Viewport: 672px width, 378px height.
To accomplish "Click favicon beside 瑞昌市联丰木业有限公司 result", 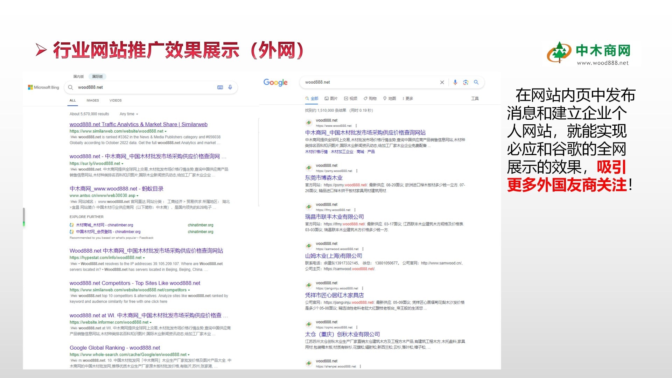I will (x=309, y=207).
